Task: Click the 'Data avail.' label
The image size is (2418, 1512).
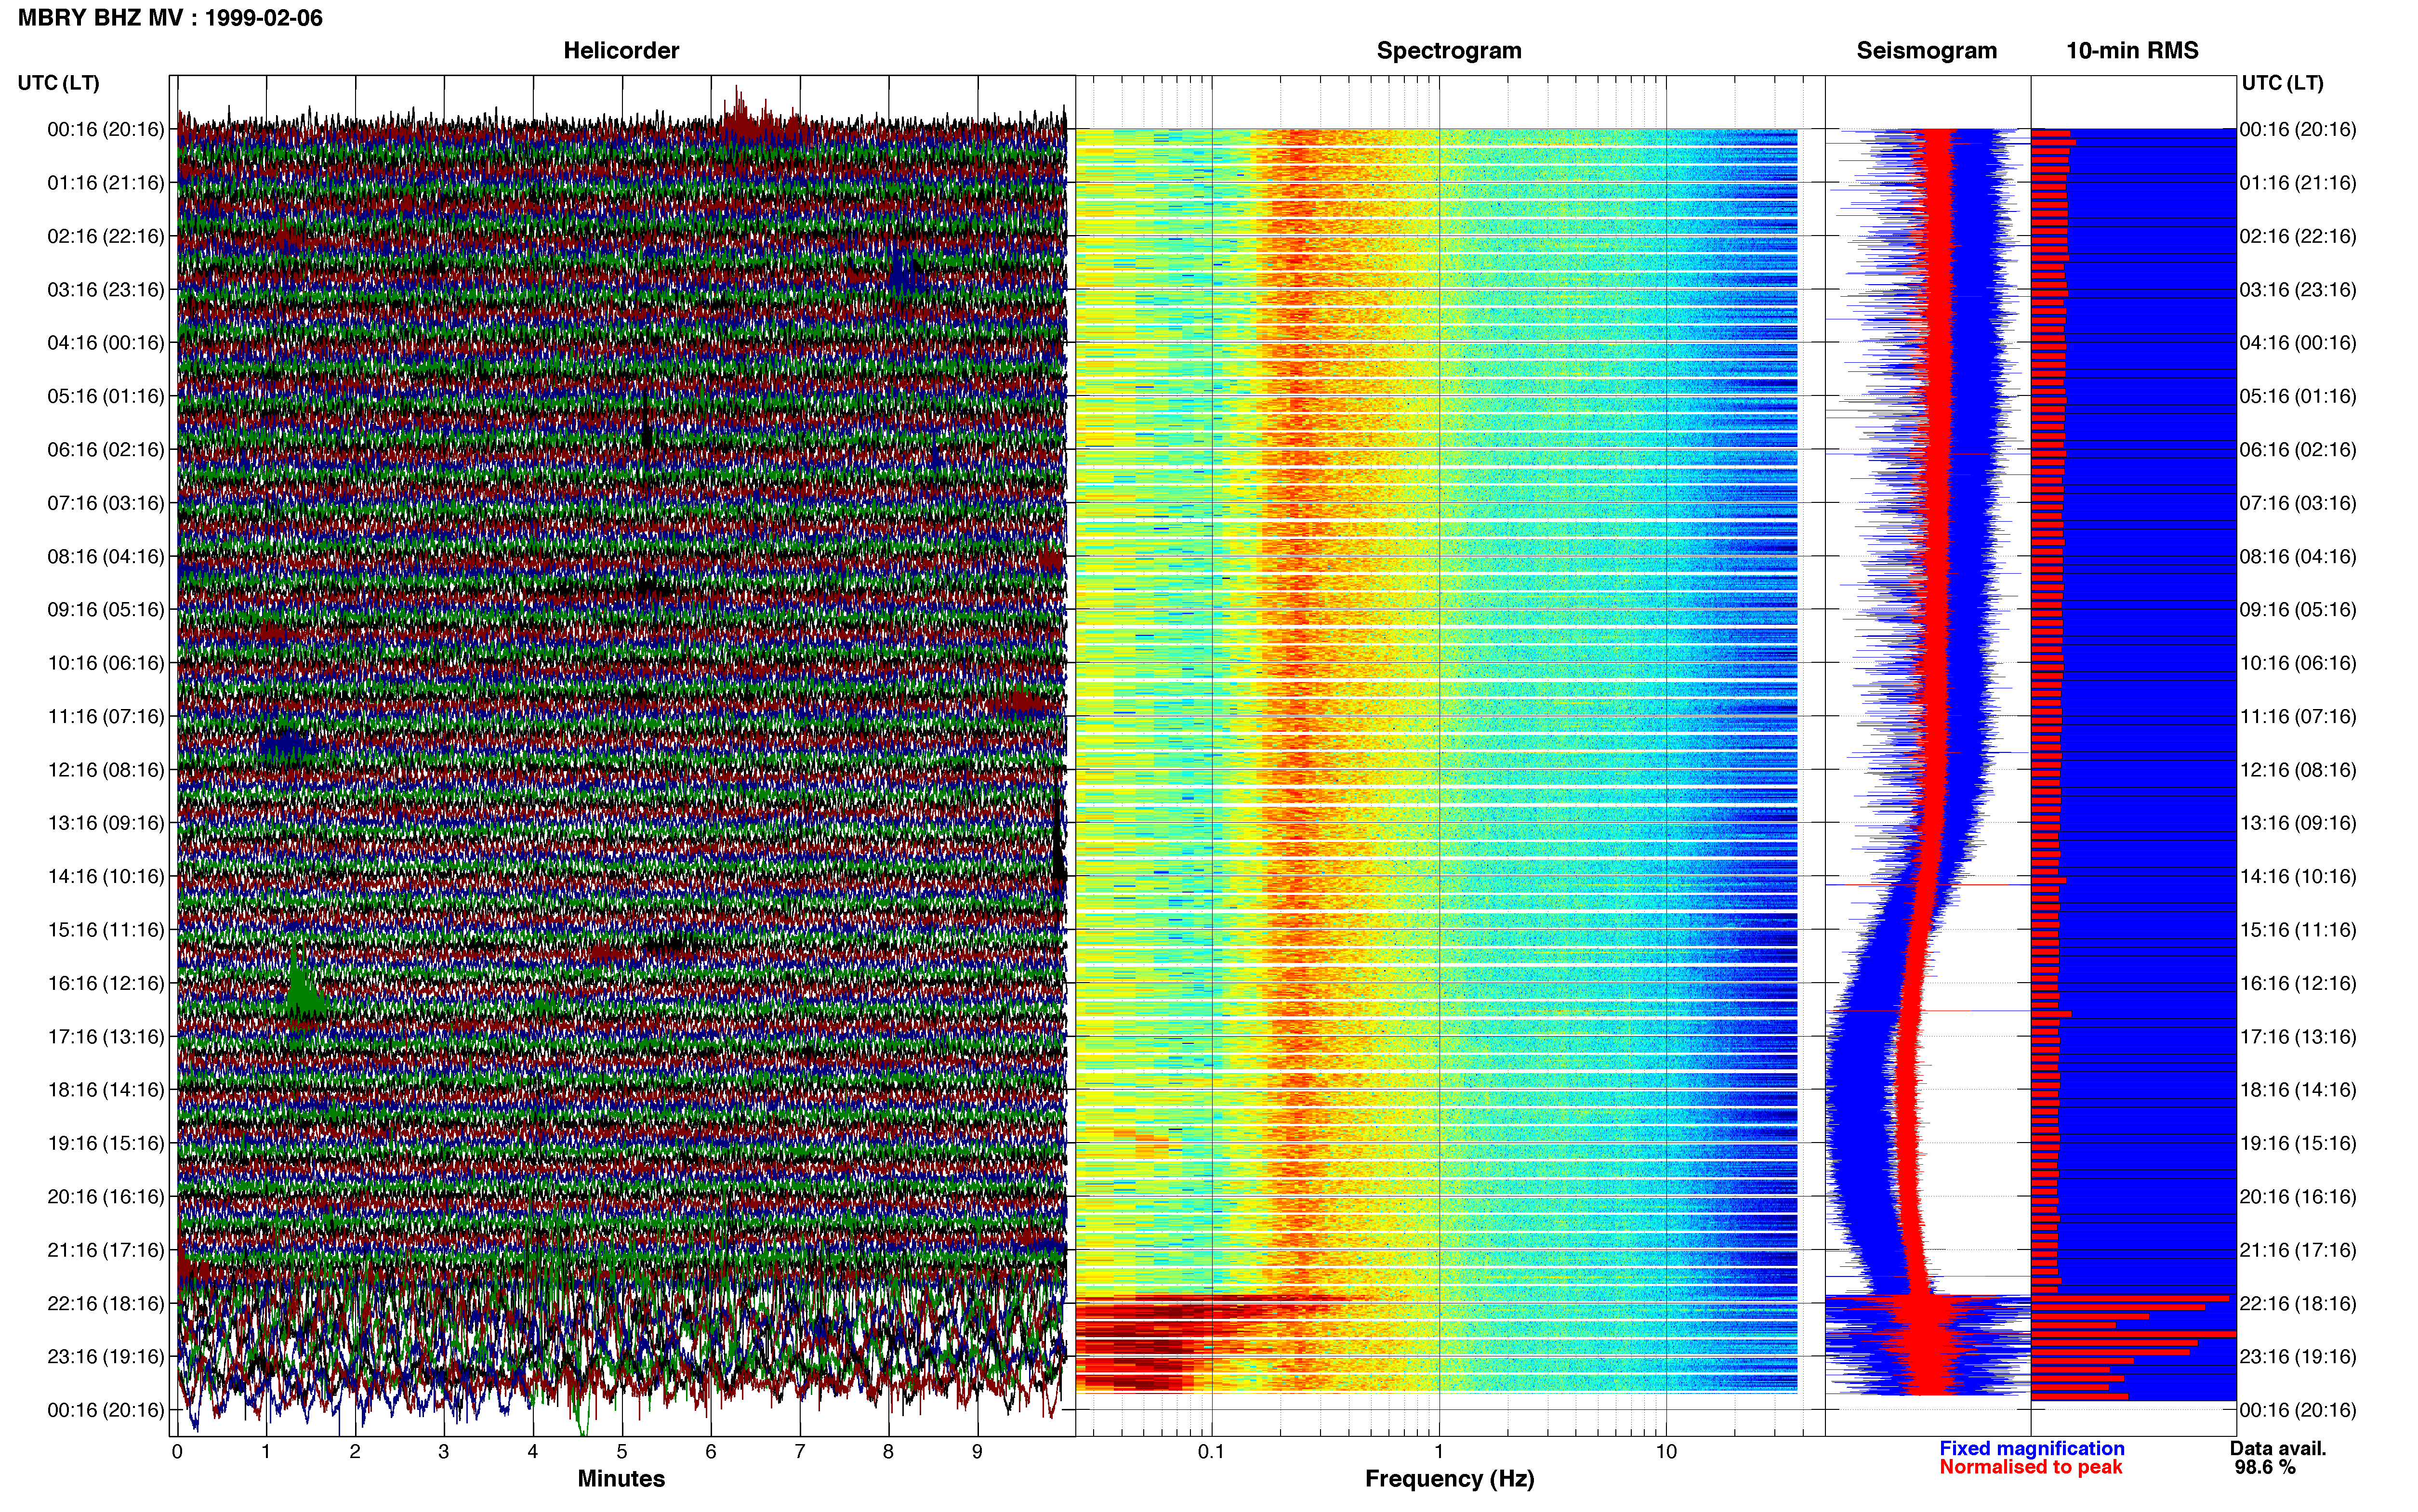Action: [2278, 1448]
